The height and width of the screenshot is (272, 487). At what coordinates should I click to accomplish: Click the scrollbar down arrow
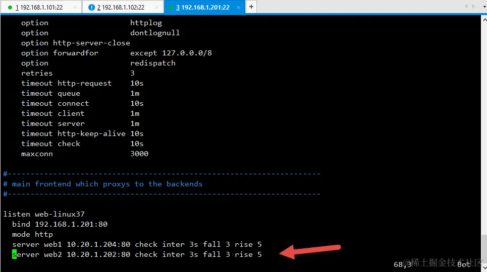click(484, 267)
